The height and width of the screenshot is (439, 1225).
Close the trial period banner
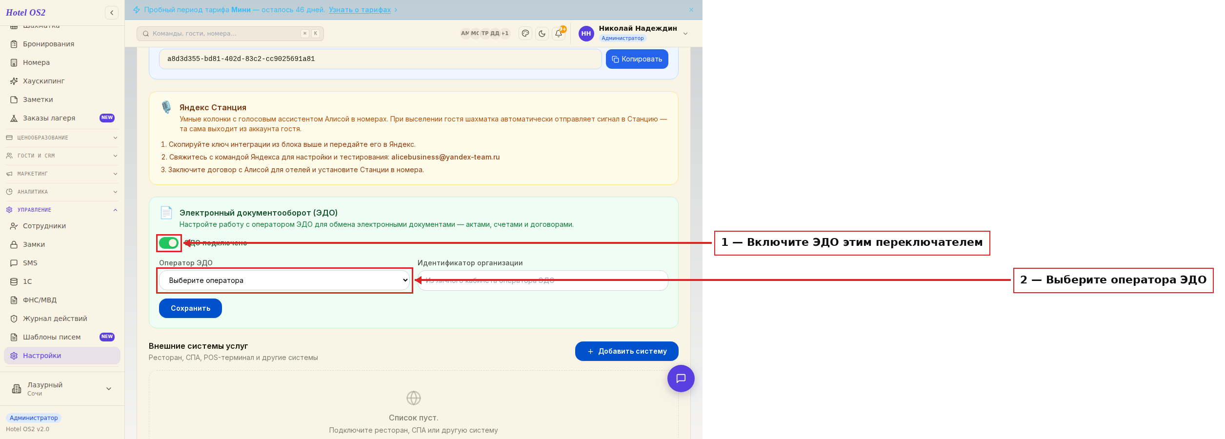click(691, 10)
